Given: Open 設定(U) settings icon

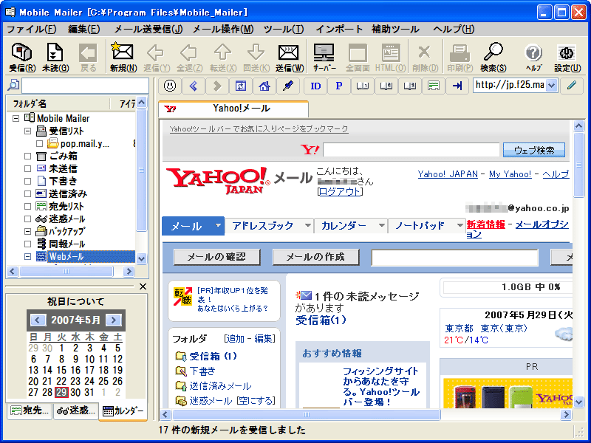Looking at the screenshot, I should [567, 57].
